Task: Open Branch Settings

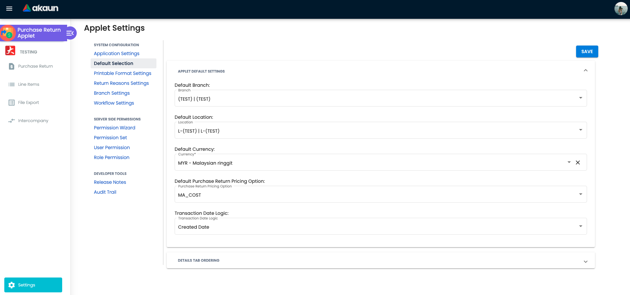Action: [x=112, y=93]
